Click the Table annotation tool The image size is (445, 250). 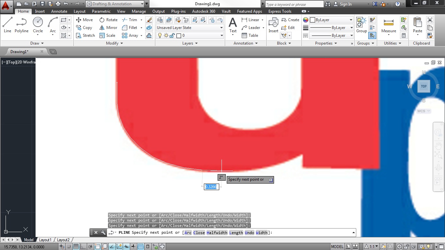tap(250, 35)
